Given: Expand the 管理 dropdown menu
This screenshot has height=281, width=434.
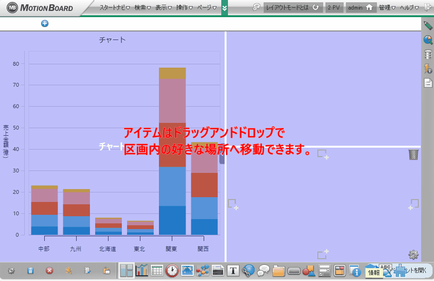Looking at the screenshot, I should click(x=387, y=8).
